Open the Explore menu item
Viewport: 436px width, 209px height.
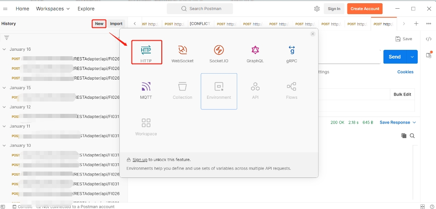[x=86, y=9]
